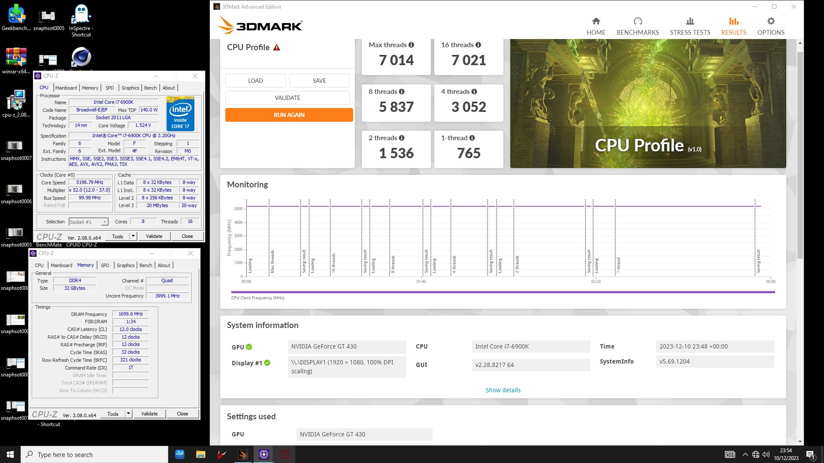This screenshot has height=463, width=824.
Task: Click Validate in upper CPU-Z window
Action: [x=154, y=236]
